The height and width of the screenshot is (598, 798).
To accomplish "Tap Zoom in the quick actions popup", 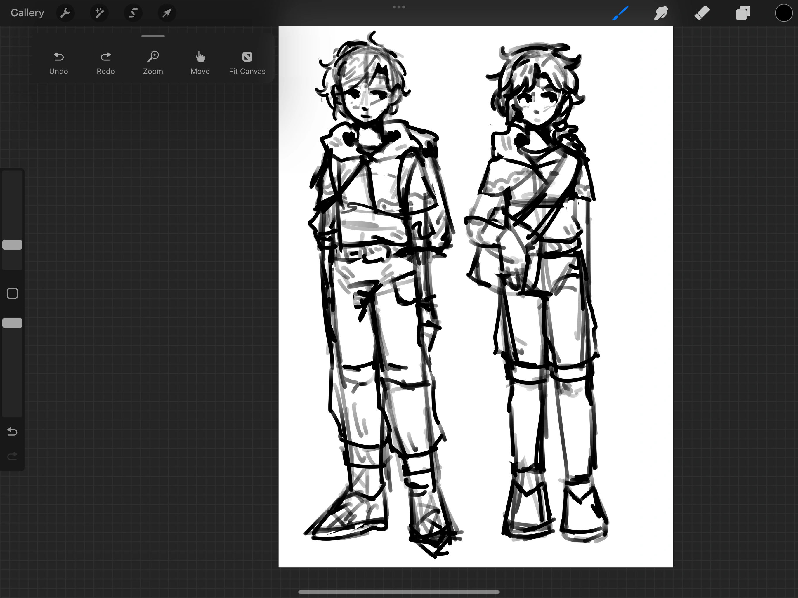I will (153, 62).
